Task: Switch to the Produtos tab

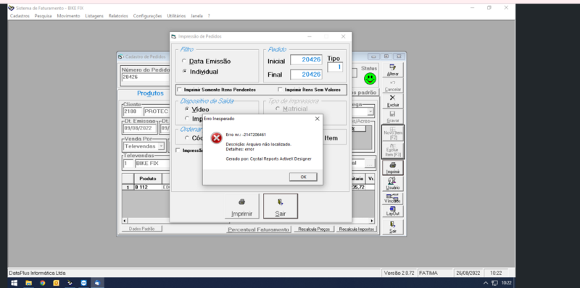Action: (150, 93)
